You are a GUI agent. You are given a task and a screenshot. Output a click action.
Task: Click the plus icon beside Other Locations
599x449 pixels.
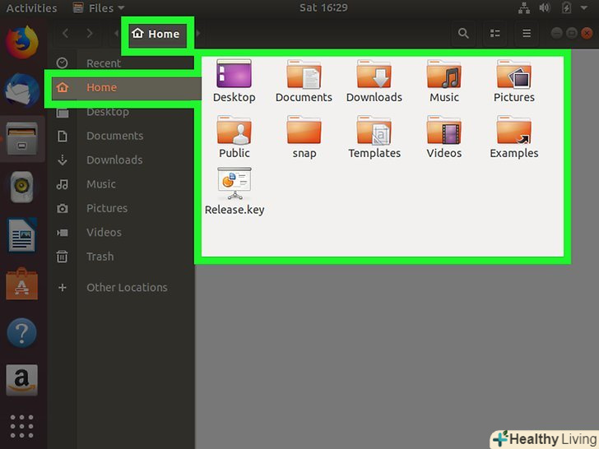(x=63, y=288)
